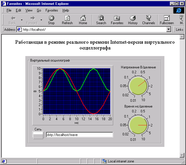Click the Forward navigation icon
This screenshot has height=165, width=186.
[x=32, y=18]
